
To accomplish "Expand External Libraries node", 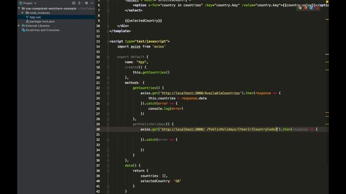I will coord(19,26).
